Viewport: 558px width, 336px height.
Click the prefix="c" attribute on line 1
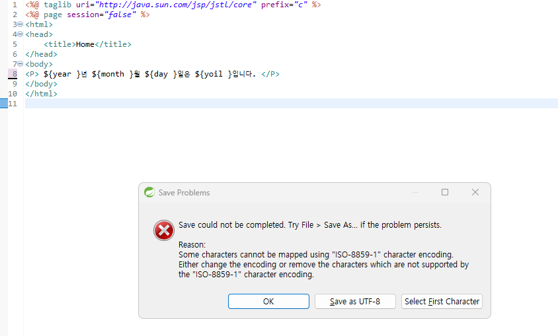284,5
